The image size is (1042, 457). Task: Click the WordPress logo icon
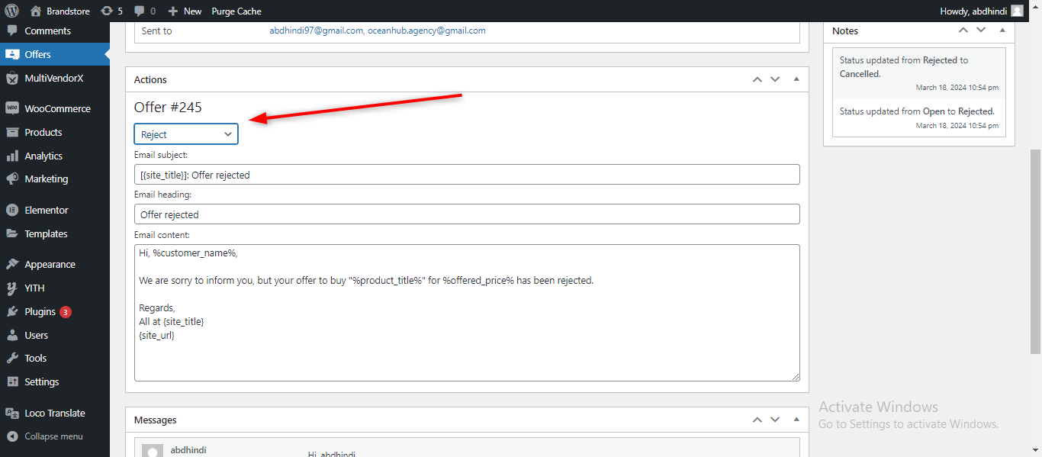pyautogui.click(x=11, y=11)
